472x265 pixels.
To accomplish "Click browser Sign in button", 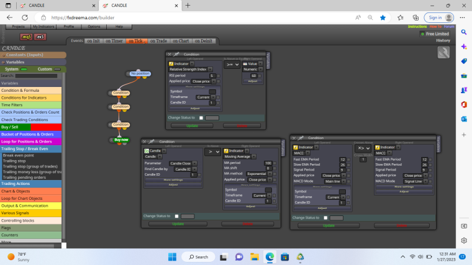I will tap(439, 18).
